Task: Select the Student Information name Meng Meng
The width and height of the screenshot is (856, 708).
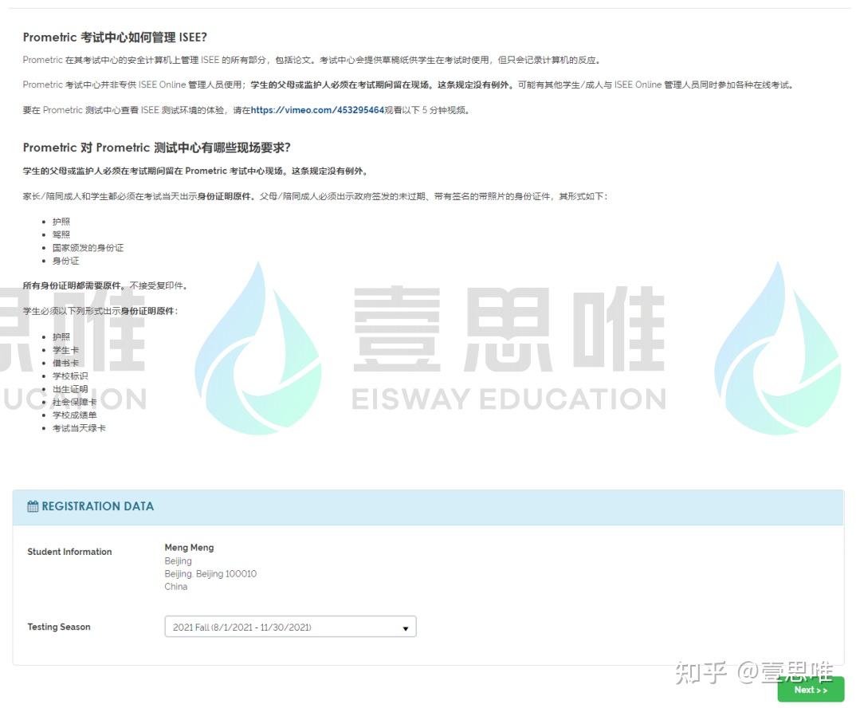Action: 189,547
